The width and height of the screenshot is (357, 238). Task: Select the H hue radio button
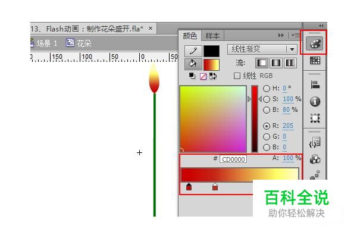coord(267,89)
